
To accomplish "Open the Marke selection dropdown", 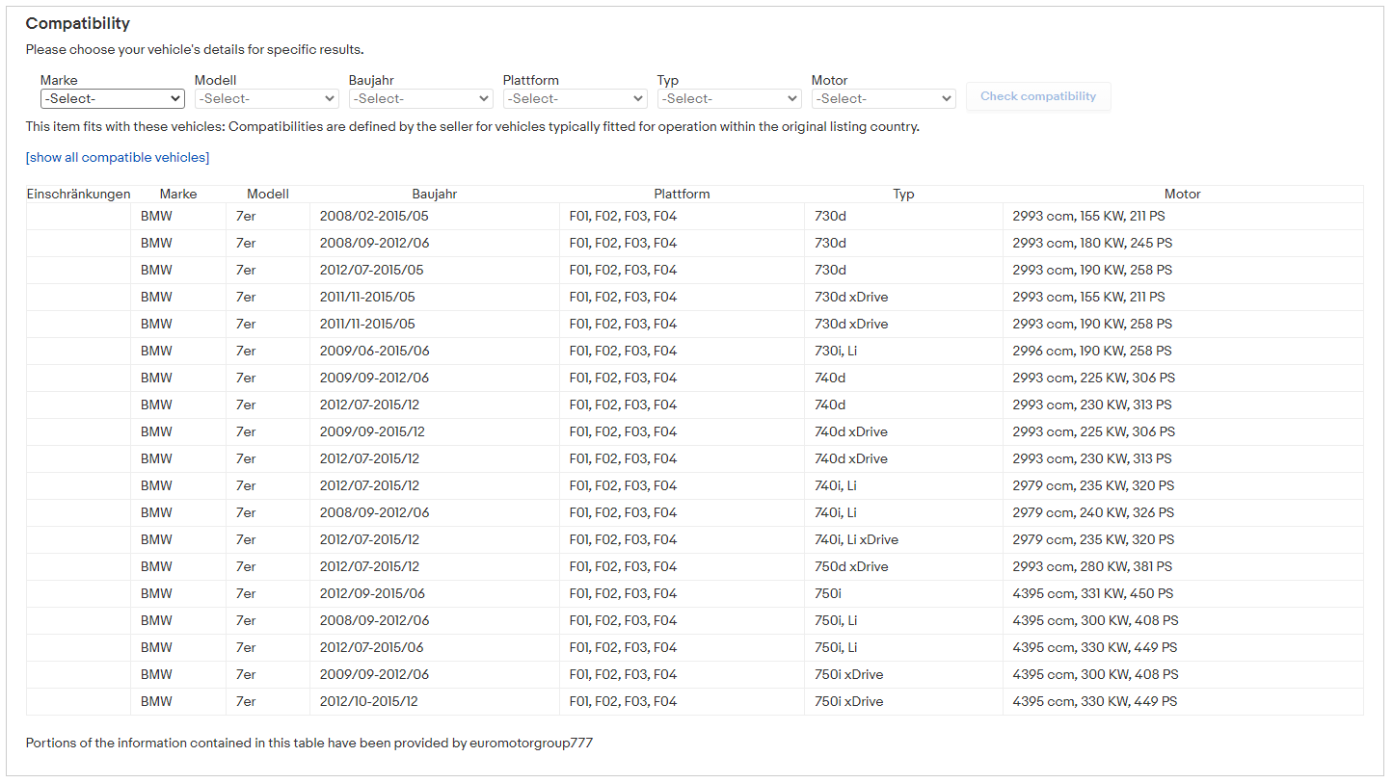I will click(x=112, y=98).
